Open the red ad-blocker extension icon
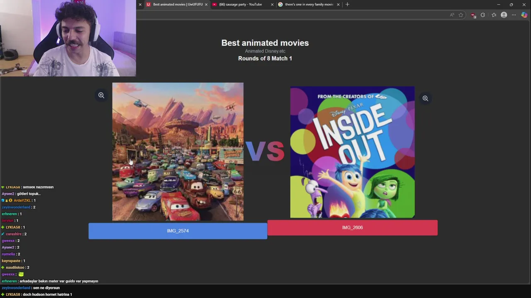 [473, 15]
